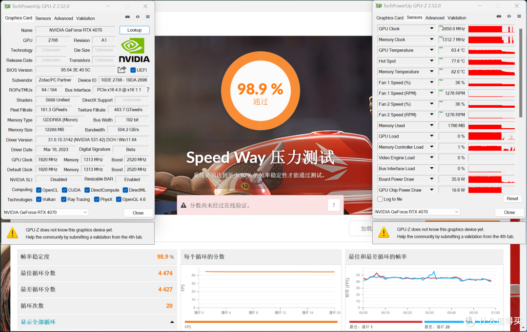Screen dimensions: 527x332
Task: Collapse the 显示全部循环 section arrow
Action: pos(172,322)
